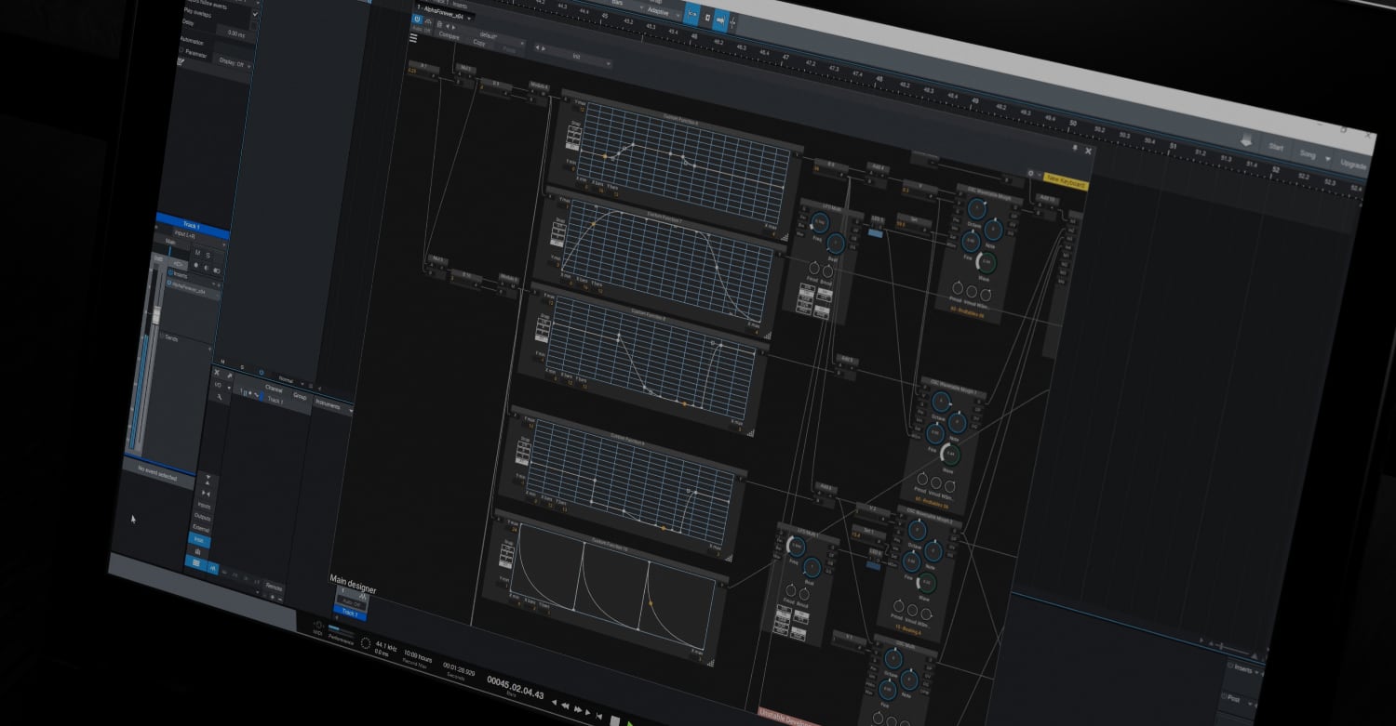Click the Remote button in the console
Image resolution: width=1396 pixels, height=726 pixels.
(274, 587)
